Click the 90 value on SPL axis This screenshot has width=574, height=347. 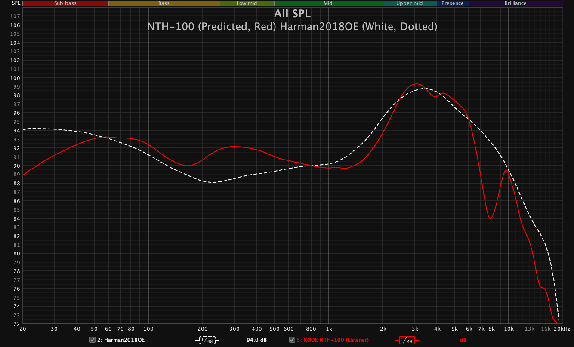point(16,166)
